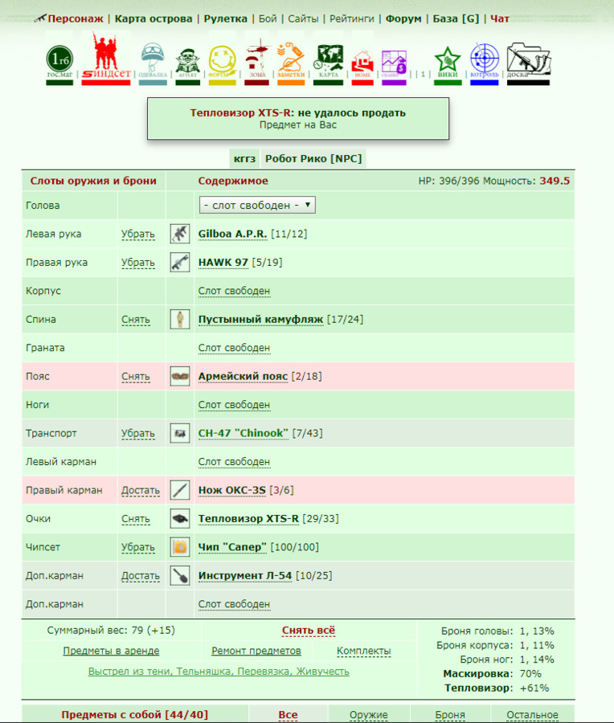
Task: Click the Gilboa A.P.R. weapon thumbnail
Action: [180, 234]
